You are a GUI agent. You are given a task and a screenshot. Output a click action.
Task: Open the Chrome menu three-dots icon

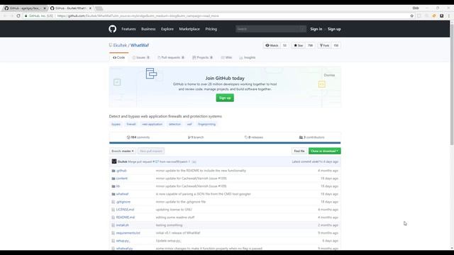449,16
